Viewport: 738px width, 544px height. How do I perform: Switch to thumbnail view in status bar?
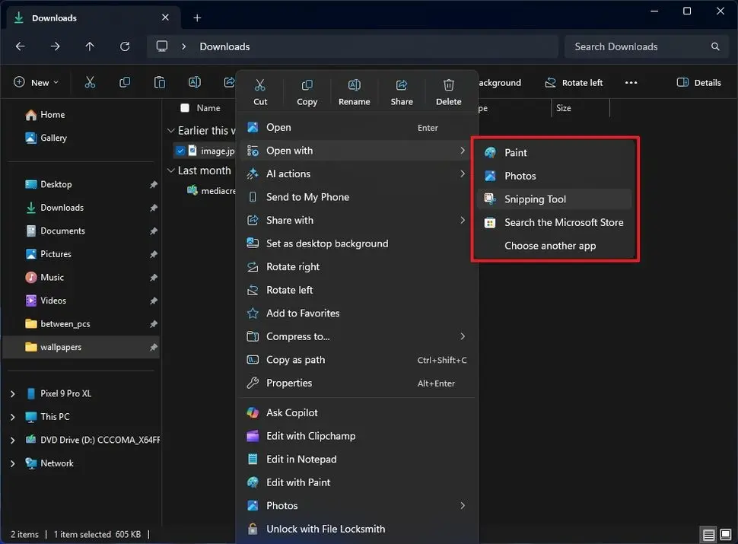[x=726, y=535]
